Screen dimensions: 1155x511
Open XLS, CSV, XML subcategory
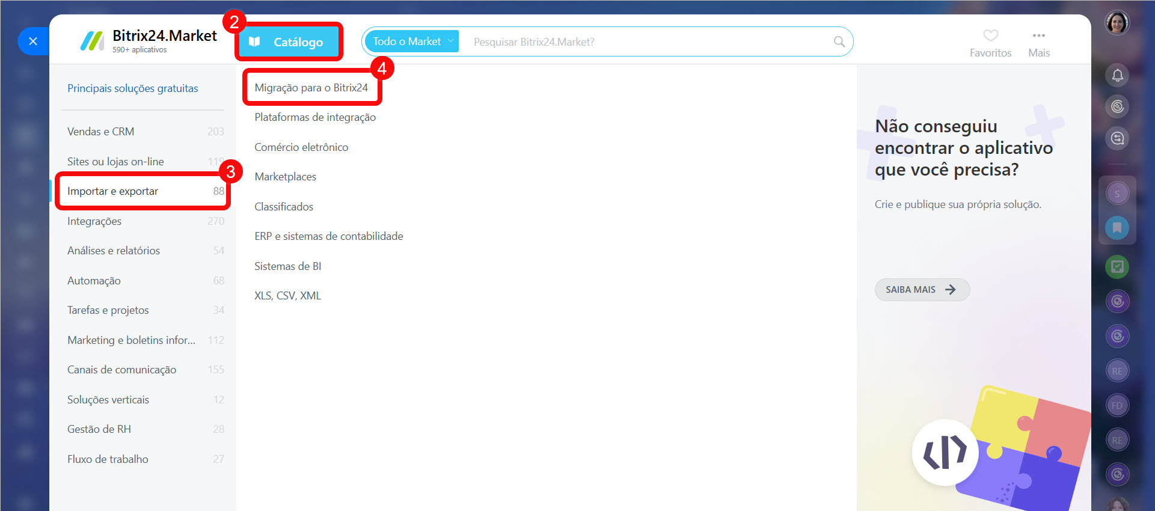click(287, 296)
